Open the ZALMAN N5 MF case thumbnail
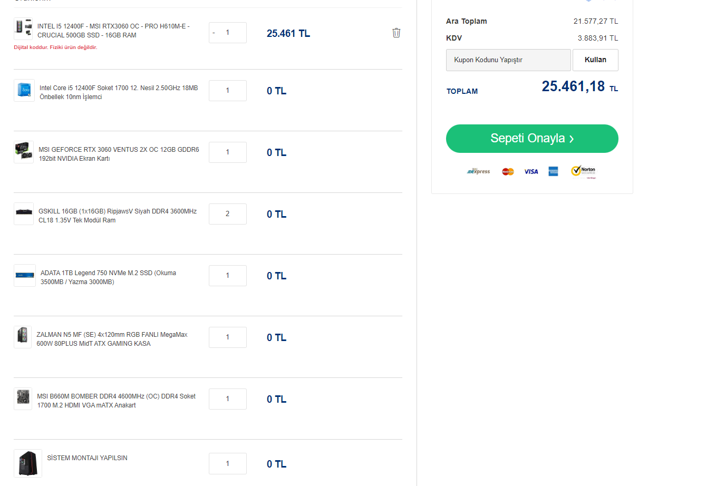 [23, 337]
